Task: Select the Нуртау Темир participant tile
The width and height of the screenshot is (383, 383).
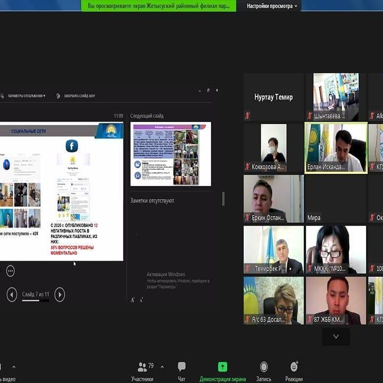Action: [273, 97]
